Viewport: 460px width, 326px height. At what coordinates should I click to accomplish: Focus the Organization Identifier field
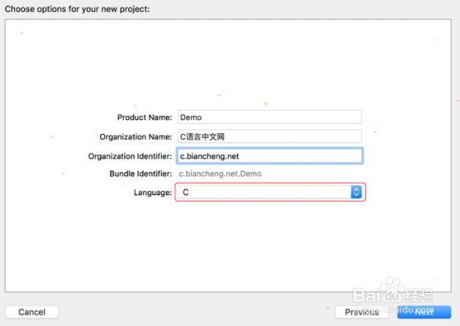(269, 156)
